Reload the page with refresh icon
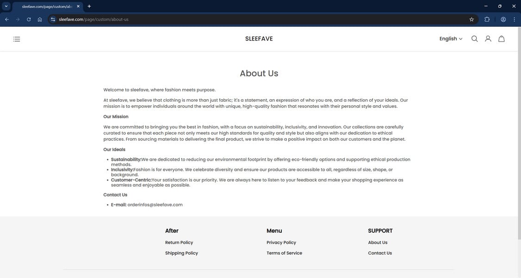This screenshot has width=521, height=278. point(29,19)
